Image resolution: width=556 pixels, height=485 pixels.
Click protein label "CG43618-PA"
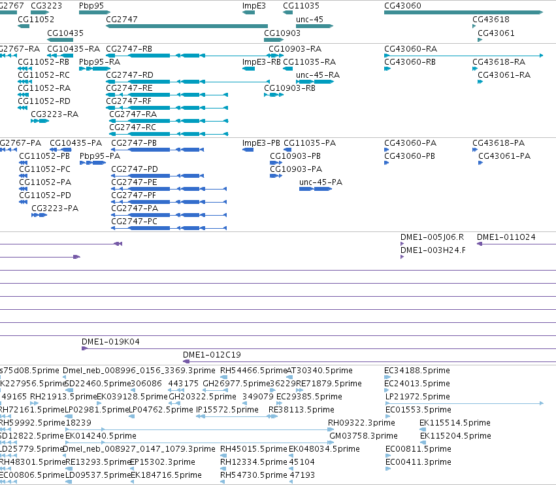tap(499, 143)
